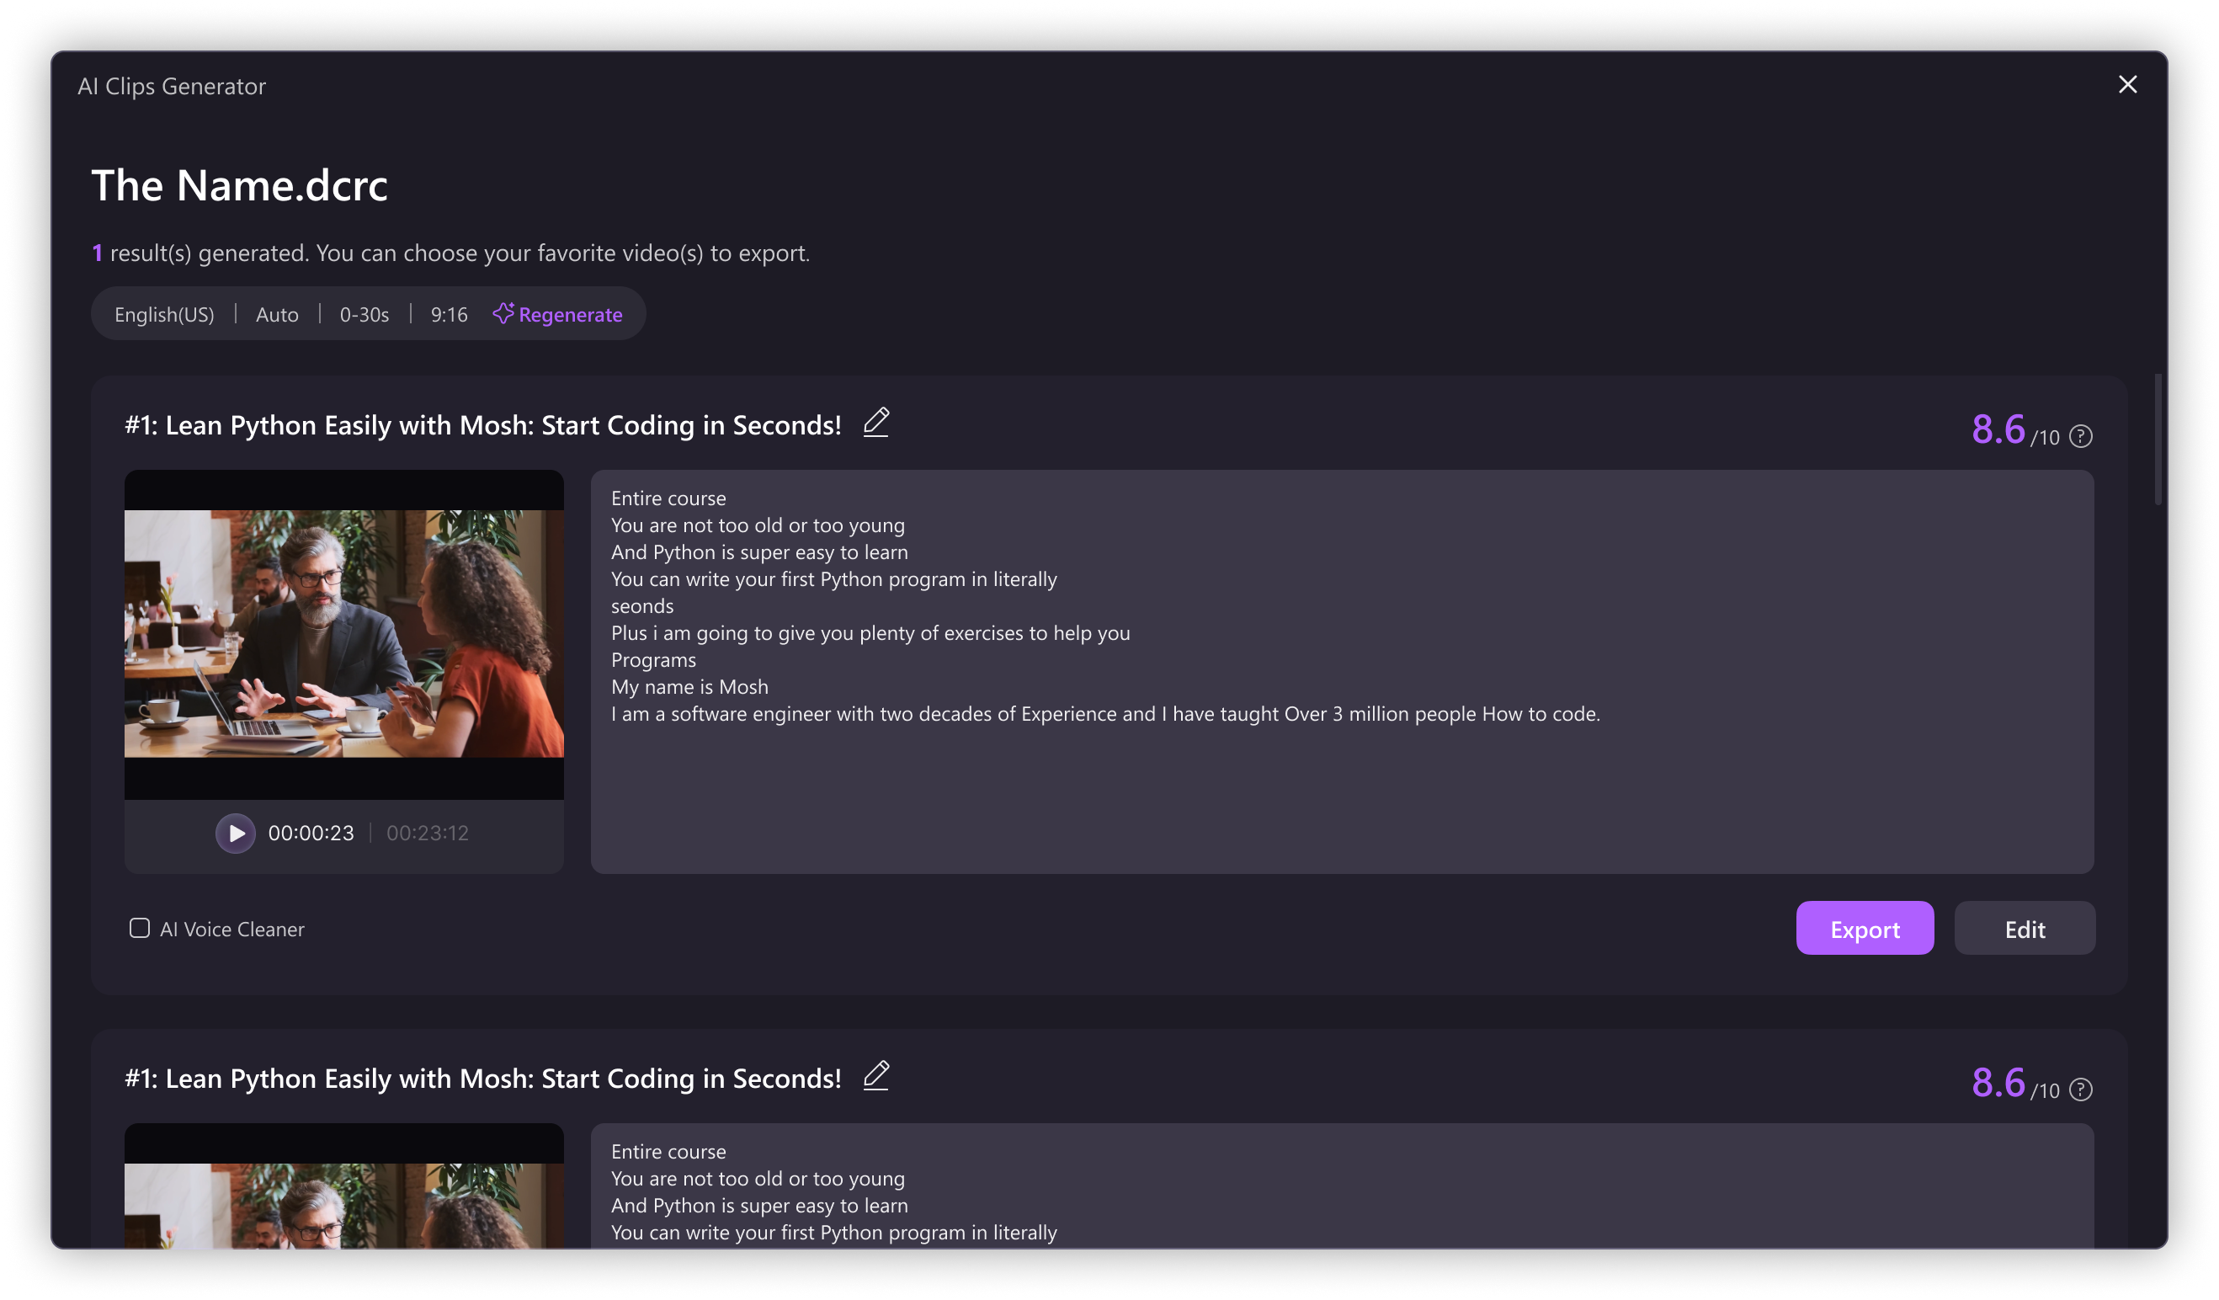Click "Programs" line in first transcript

point(653,661)
